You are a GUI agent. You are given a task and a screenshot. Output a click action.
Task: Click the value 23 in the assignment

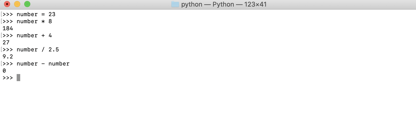tap(52, 14)
